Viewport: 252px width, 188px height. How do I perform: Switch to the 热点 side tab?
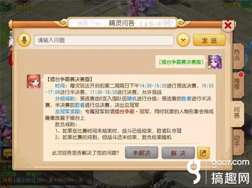tap(238, 55)
